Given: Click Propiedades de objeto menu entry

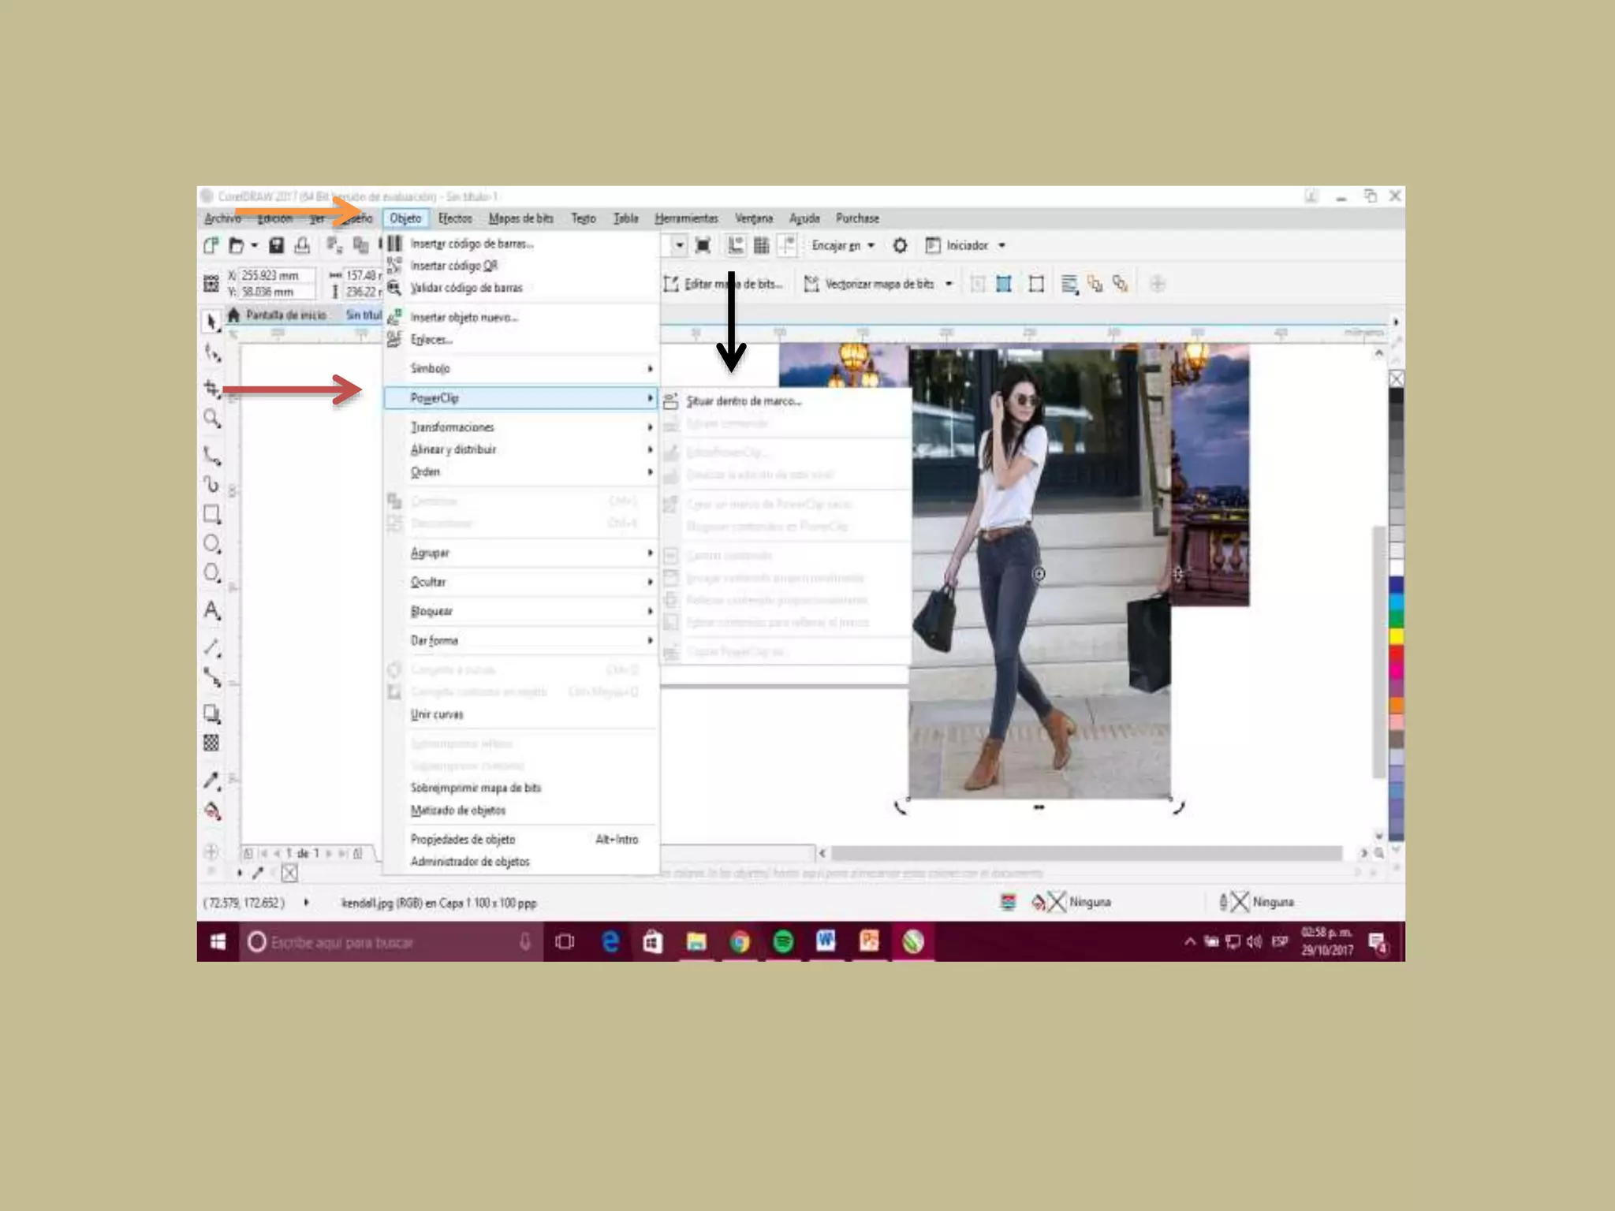Looking at the screenshot, I should tap(462, 840).
